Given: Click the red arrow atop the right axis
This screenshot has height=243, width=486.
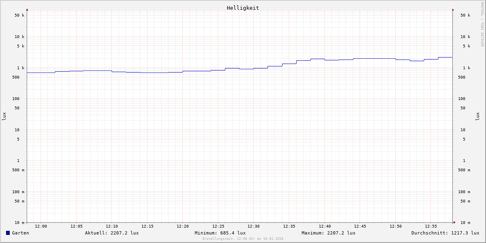Looking at the screenshot, I should 453,9.
